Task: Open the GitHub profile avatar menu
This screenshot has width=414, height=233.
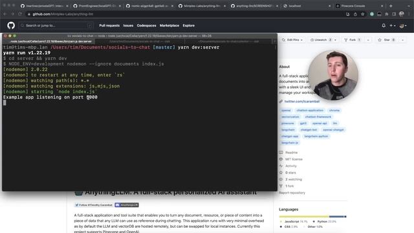Action: coord(402,26)
